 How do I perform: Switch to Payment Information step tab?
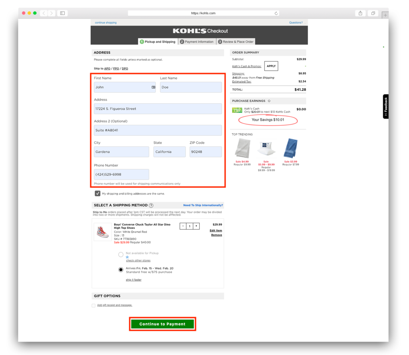(x=197, y=42)
